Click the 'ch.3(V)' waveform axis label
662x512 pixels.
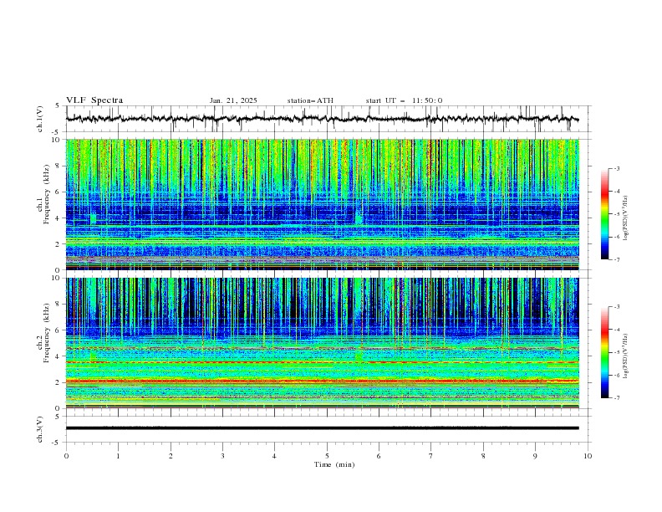(39, 429)
